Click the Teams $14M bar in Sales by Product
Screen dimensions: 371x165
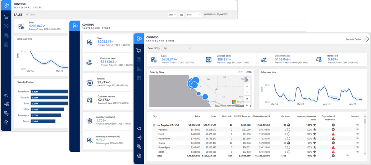[43, 121]
